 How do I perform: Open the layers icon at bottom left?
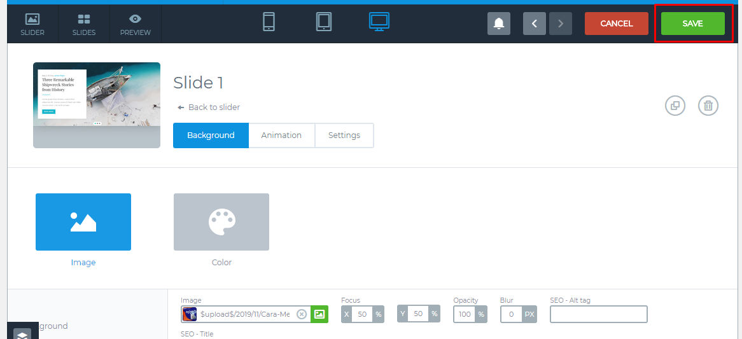[x=22, y=333]
